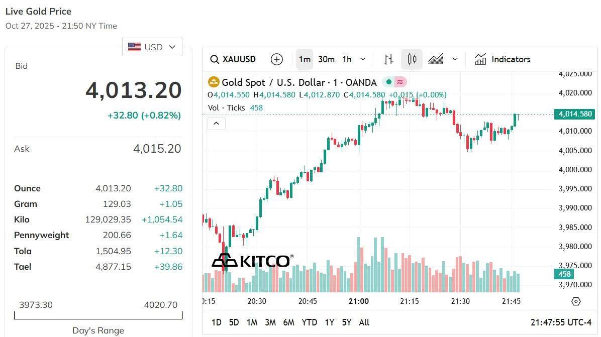The height and width of the screenshot is (337, 601).
Task: Switch chart interval to 1m
Action: click(305, 59)
